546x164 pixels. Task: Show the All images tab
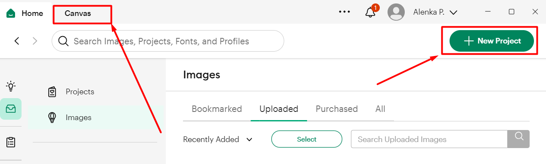click(x=380, y=109)
